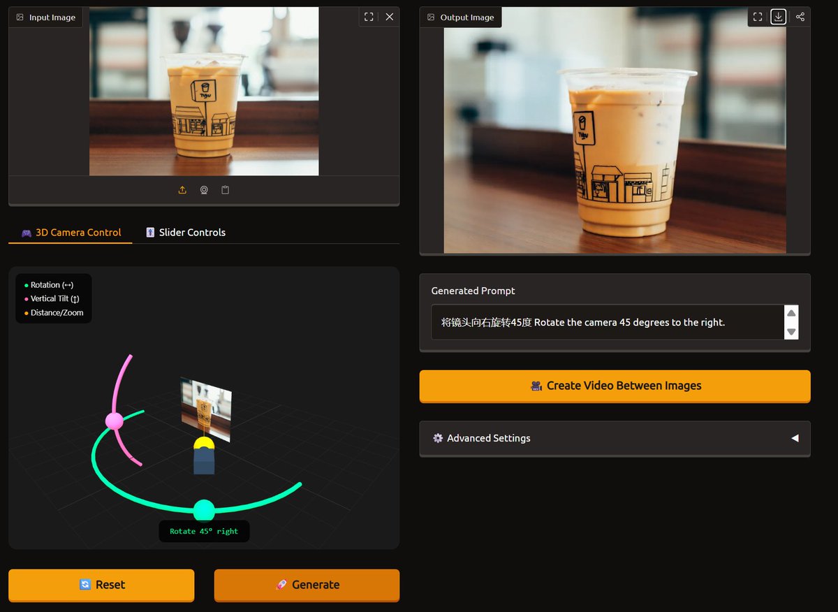Click the paste from clipboard icon
Viewport: 838px width, 612px height.
(225, 190)
